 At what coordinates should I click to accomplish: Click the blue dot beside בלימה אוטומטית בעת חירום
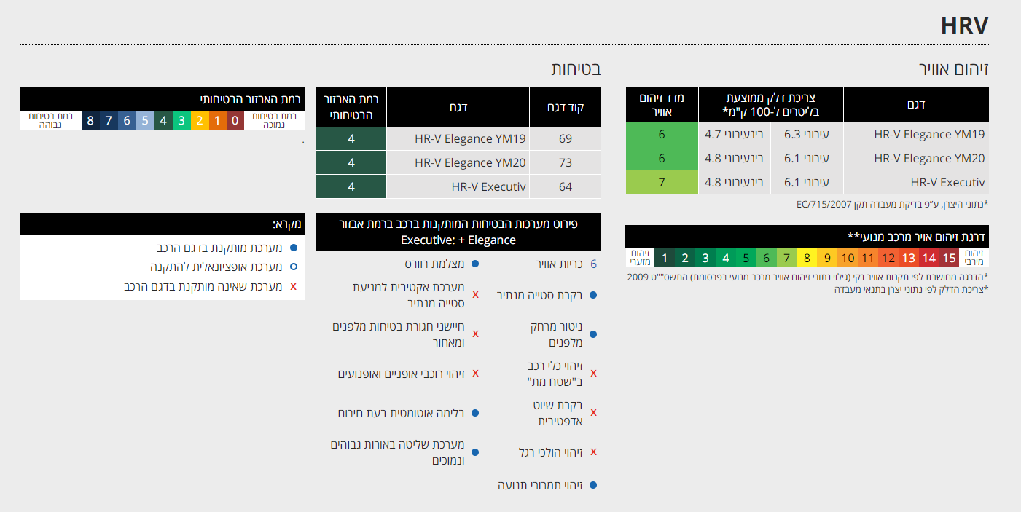point(475,413)
